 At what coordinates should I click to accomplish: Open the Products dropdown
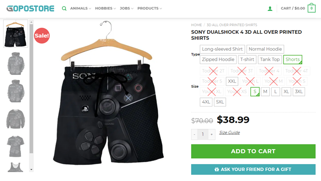150,8
